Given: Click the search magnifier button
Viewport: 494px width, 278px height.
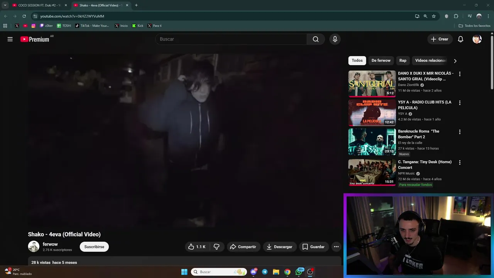Looking at the screenshot, I should click(316, 39).
